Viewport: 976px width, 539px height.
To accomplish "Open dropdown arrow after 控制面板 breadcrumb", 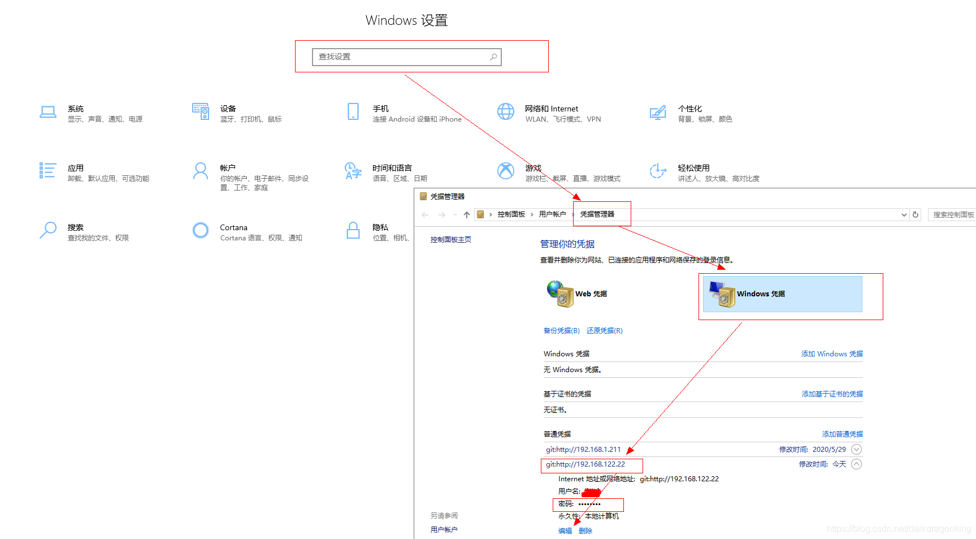I will pyautogui.click(x=532, y=214).
